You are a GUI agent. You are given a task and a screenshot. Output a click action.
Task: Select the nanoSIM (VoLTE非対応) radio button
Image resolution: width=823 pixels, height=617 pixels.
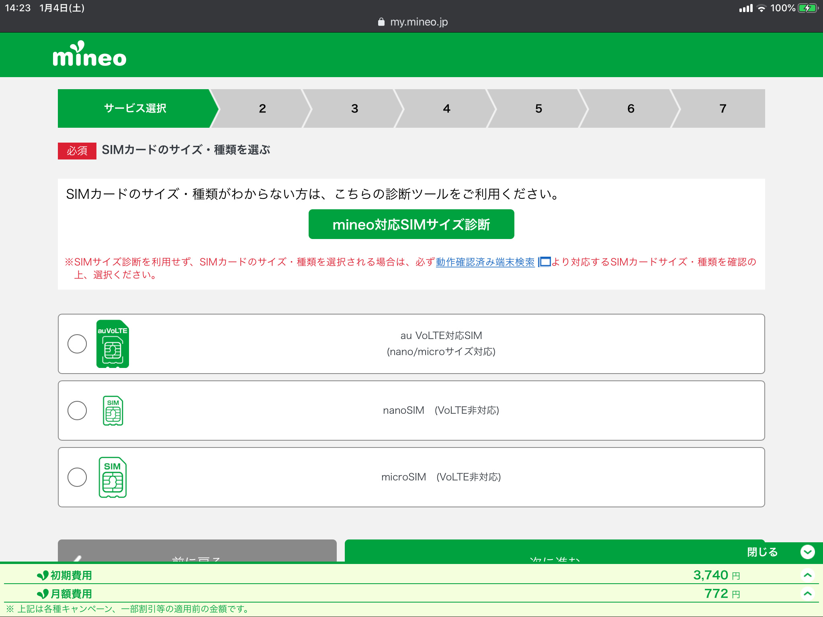click(x=77, y=411)
